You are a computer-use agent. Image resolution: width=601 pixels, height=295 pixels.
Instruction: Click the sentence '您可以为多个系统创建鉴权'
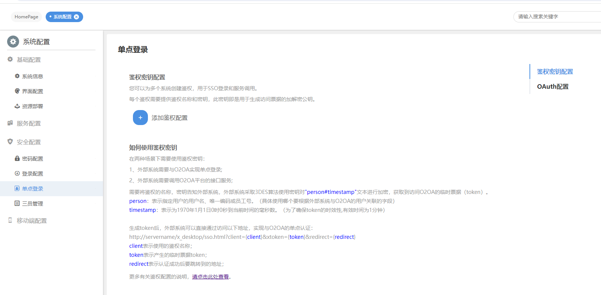pyautogui.click(x=194, y=88)
